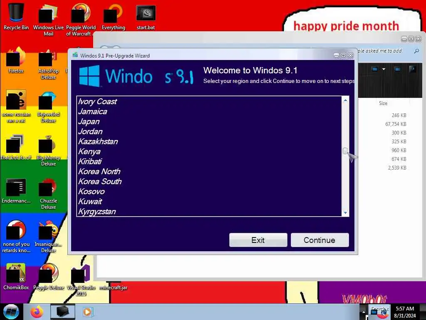Open the ChomikBox desktop shortcut

[x=16, y=277]
